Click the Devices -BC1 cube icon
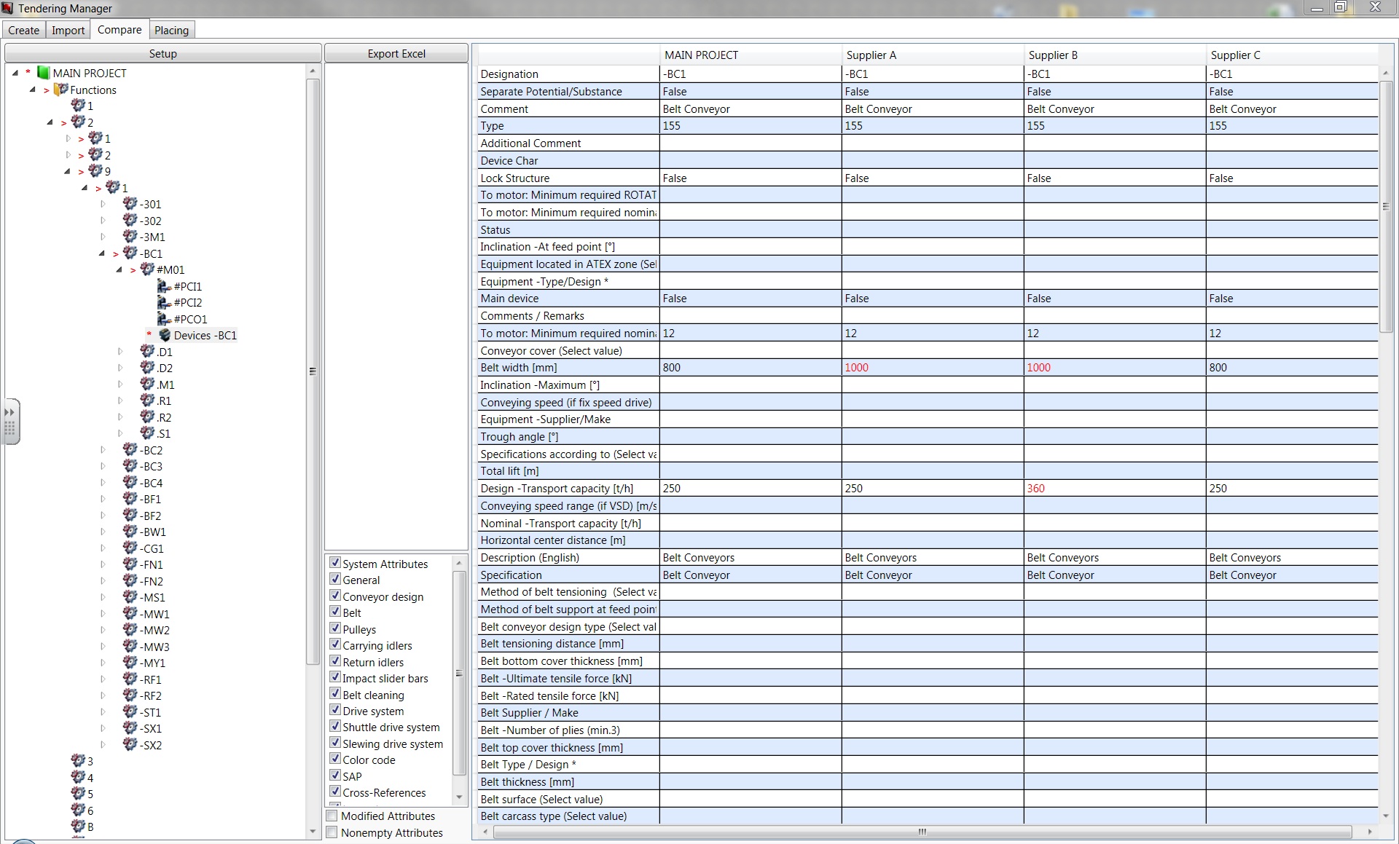Image resolution: width=1399 pixels, height=844 pixels. (x=165, y=335)
